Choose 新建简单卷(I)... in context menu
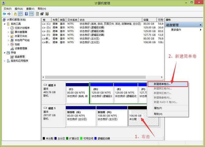This screenshot has height=147, width=205. tap(168, 84)
